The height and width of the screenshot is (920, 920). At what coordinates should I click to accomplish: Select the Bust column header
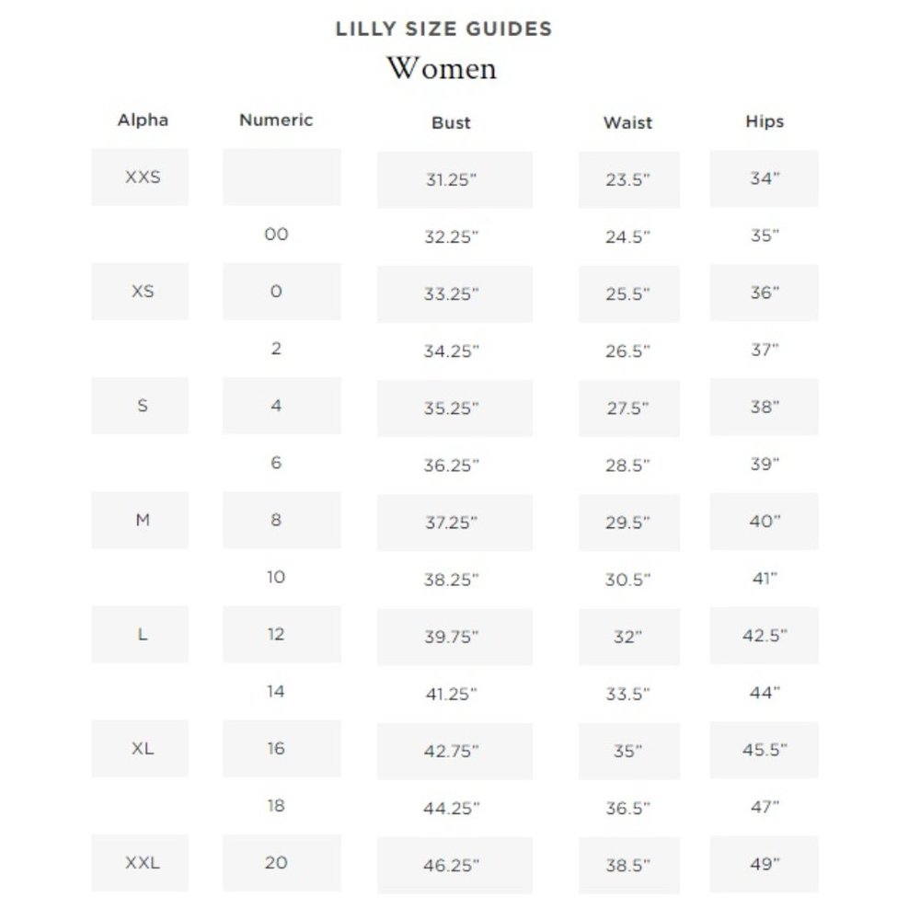451,122
